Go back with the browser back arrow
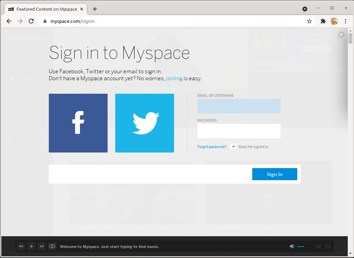The height and width of the screenshot is (258, 354). (9, 21)
